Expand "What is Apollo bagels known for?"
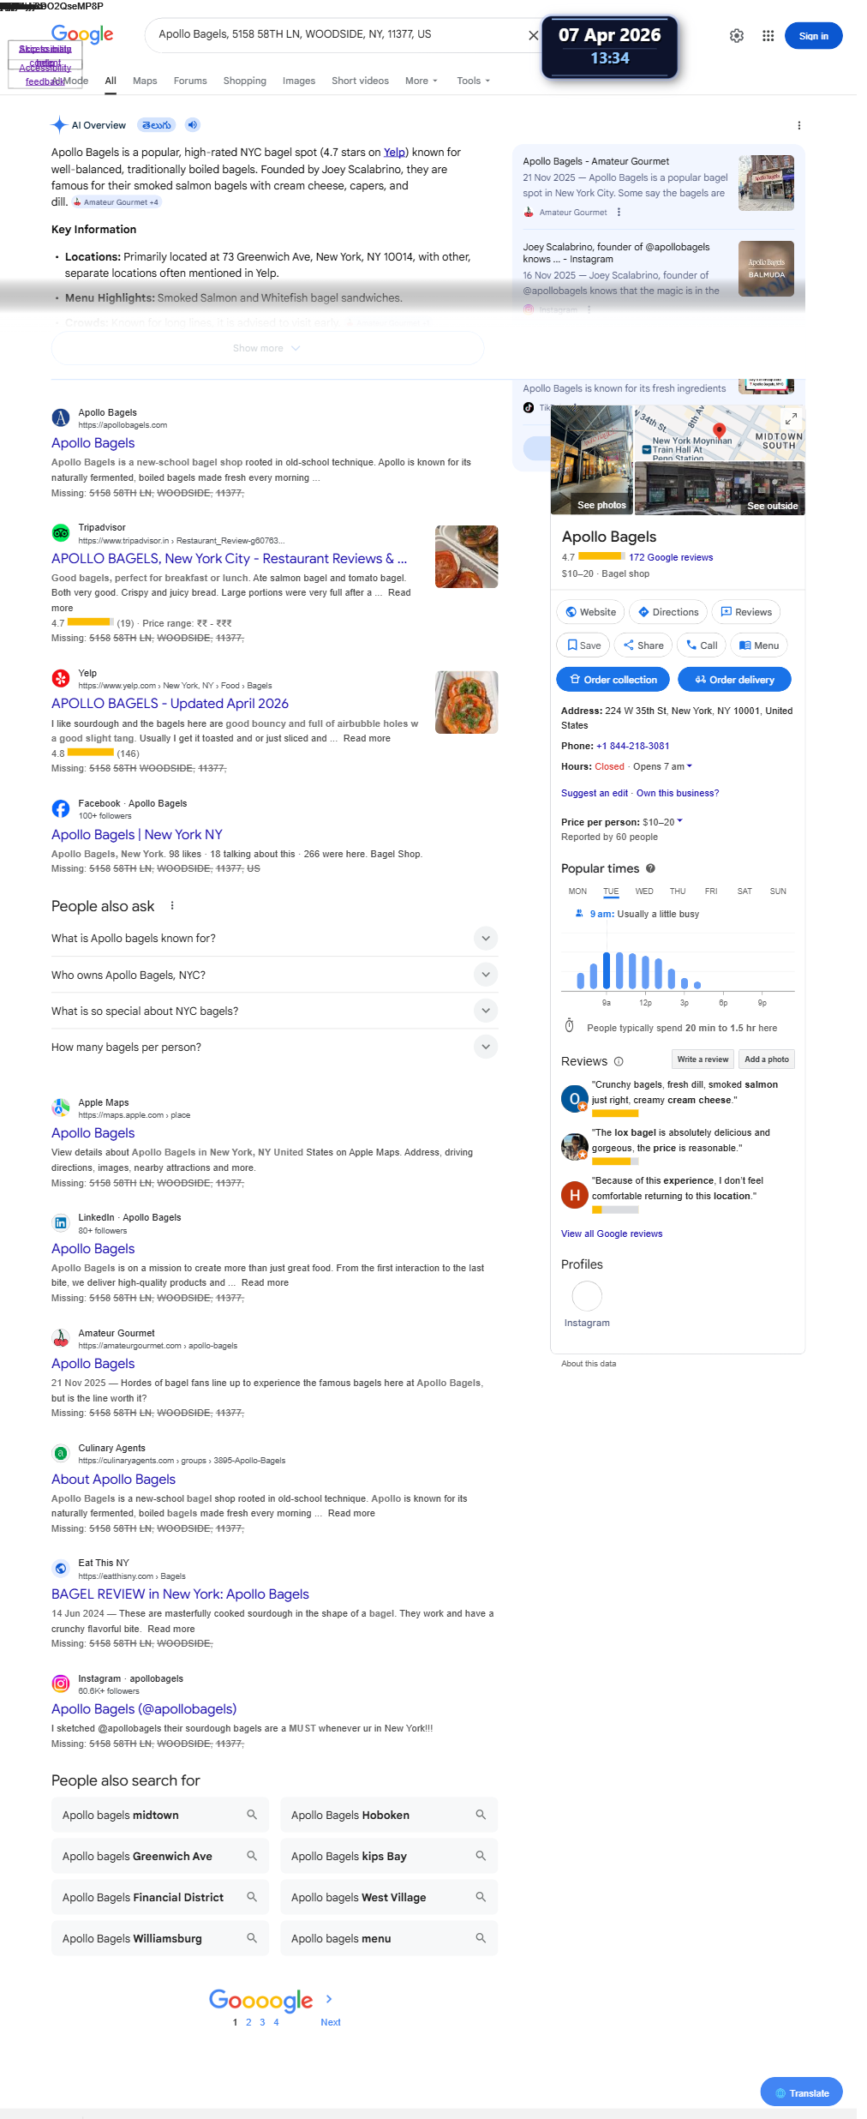 click(x=486, y=938)
